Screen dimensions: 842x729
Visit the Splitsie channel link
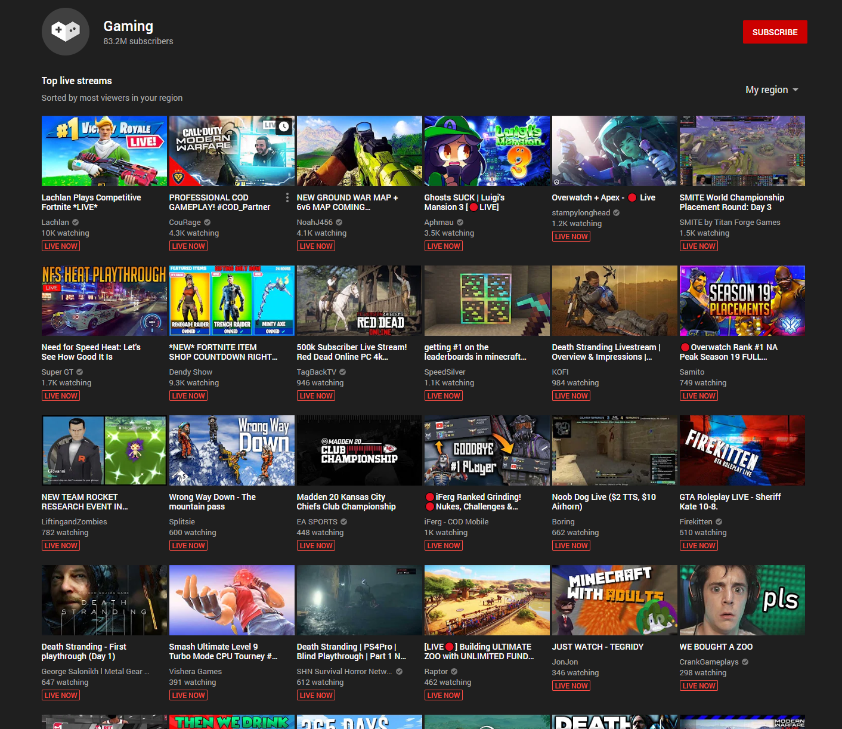[182, 522]
